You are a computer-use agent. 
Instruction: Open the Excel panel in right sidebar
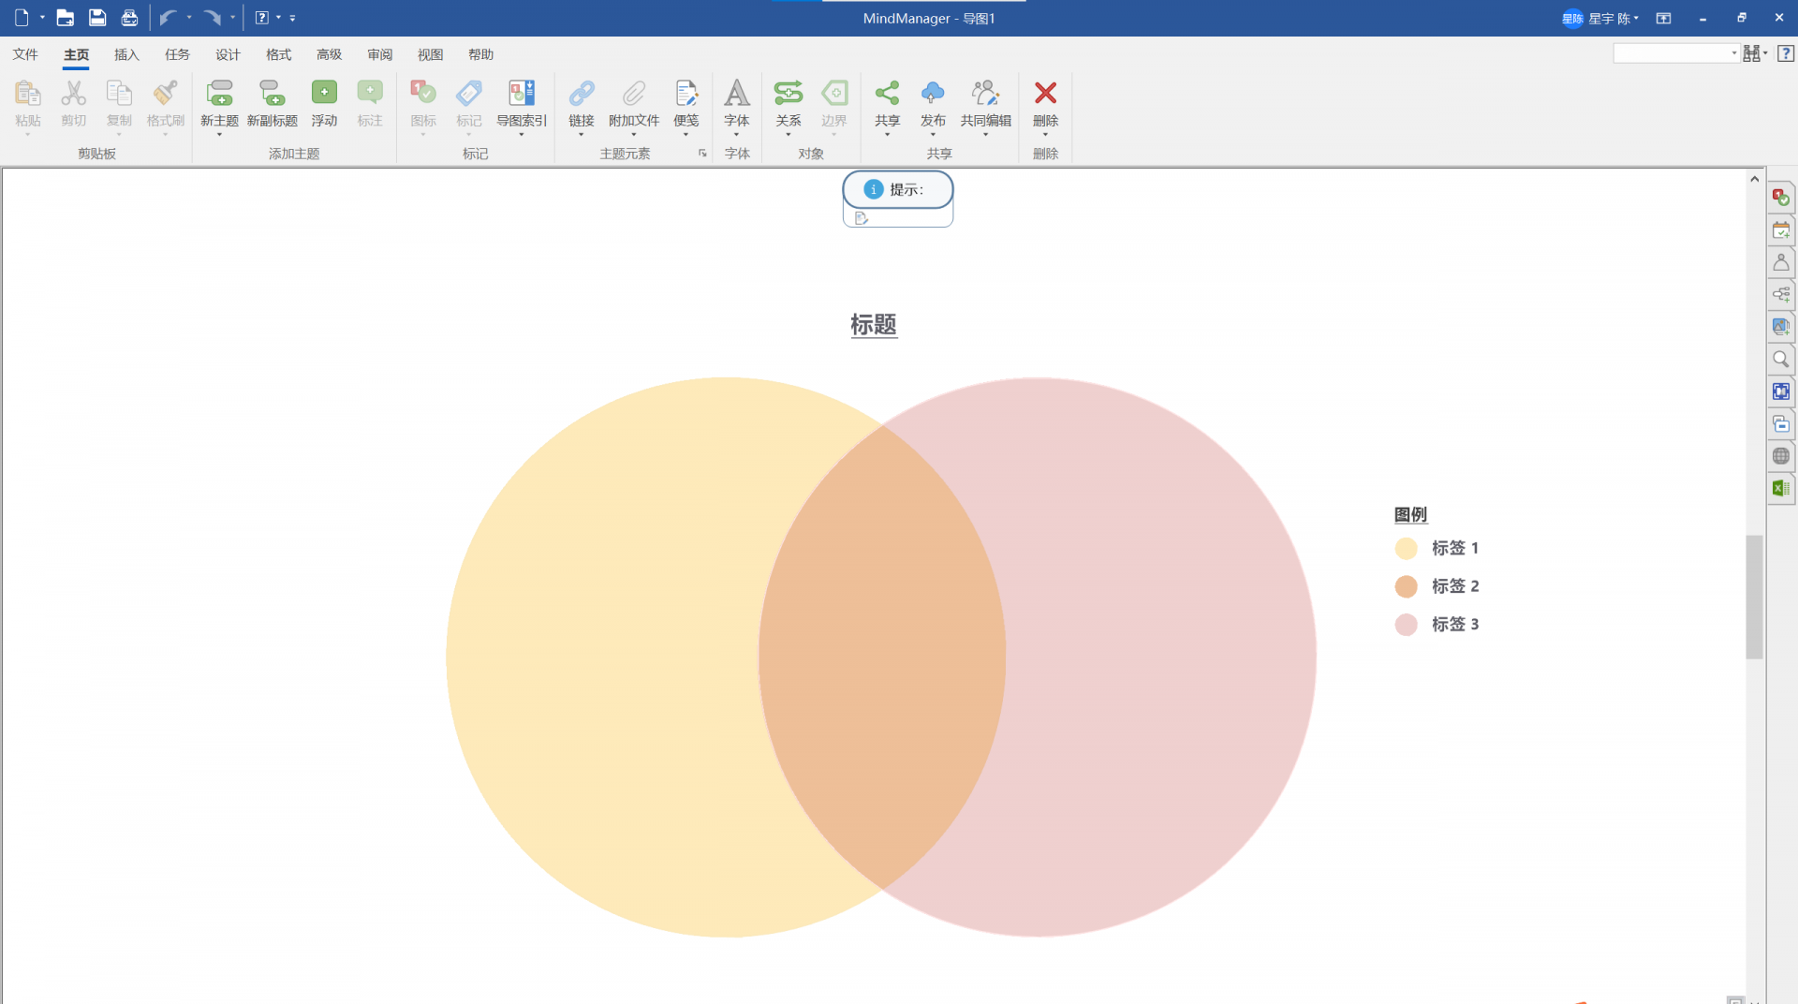point(1781,488)
